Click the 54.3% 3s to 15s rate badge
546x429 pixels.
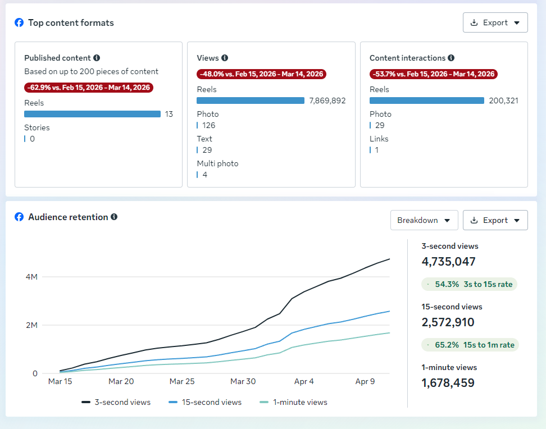[469, 284]
